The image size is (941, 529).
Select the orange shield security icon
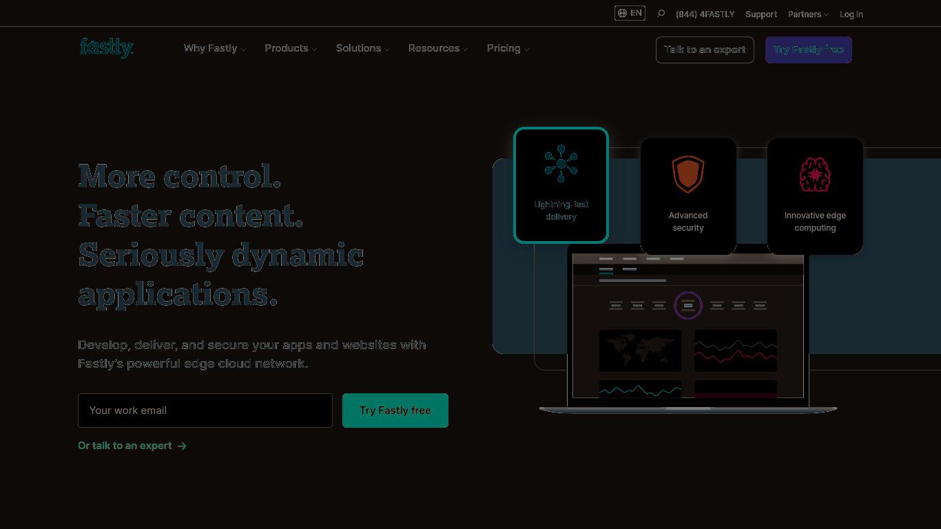point(688,174)
